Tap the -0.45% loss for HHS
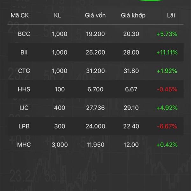The width and height of the screenshot is (191, 191). pos(167,89)
